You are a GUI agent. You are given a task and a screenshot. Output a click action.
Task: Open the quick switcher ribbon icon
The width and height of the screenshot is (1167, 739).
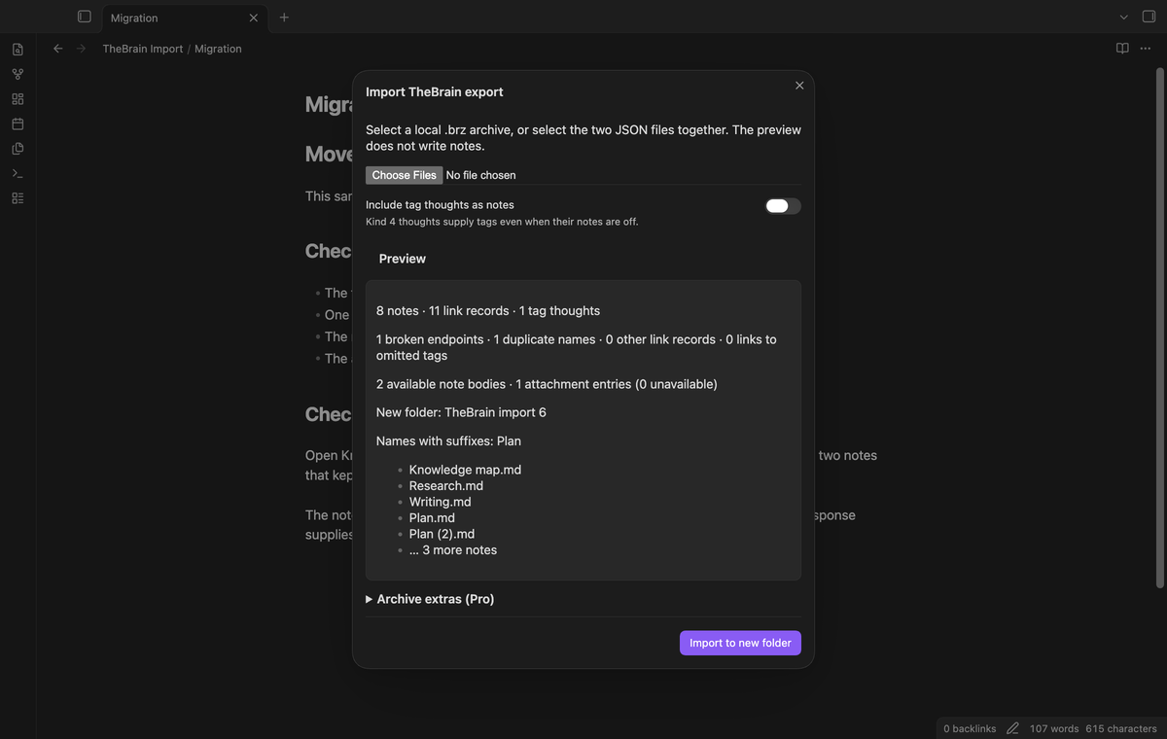18,50
